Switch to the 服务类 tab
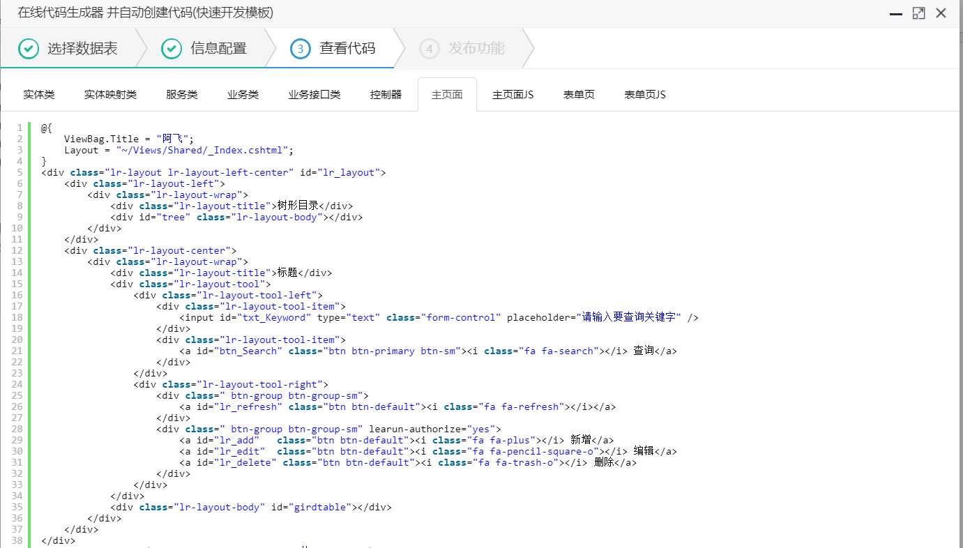Viewport: 963px width, 548px height. pyautogui.click(x=182, y=95)
